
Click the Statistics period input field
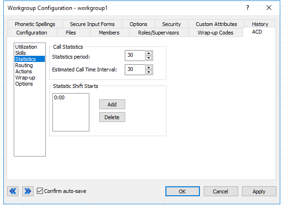click(x=134, y=55)
